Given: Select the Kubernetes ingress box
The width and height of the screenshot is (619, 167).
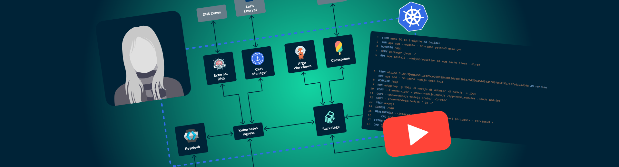Looking at the screenshot, I should click(x=248, y=131).
